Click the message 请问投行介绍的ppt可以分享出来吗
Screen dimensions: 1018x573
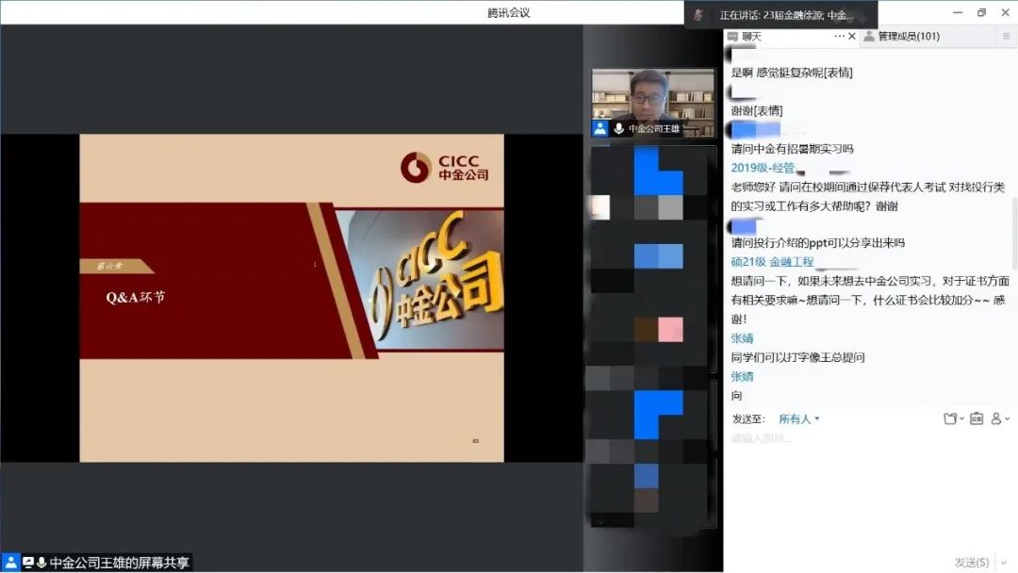(818, 243)
